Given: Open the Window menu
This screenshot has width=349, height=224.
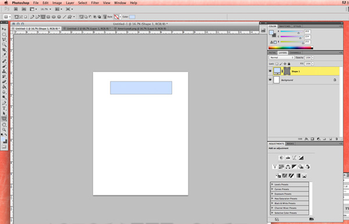Looking at the screenshot, I should point(120,3).
